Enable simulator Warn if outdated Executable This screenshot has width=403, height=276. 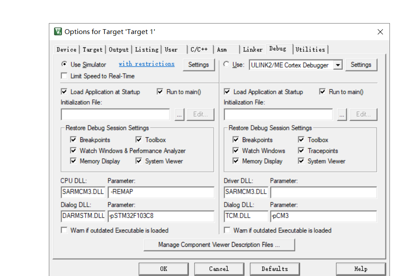[64, 230]
